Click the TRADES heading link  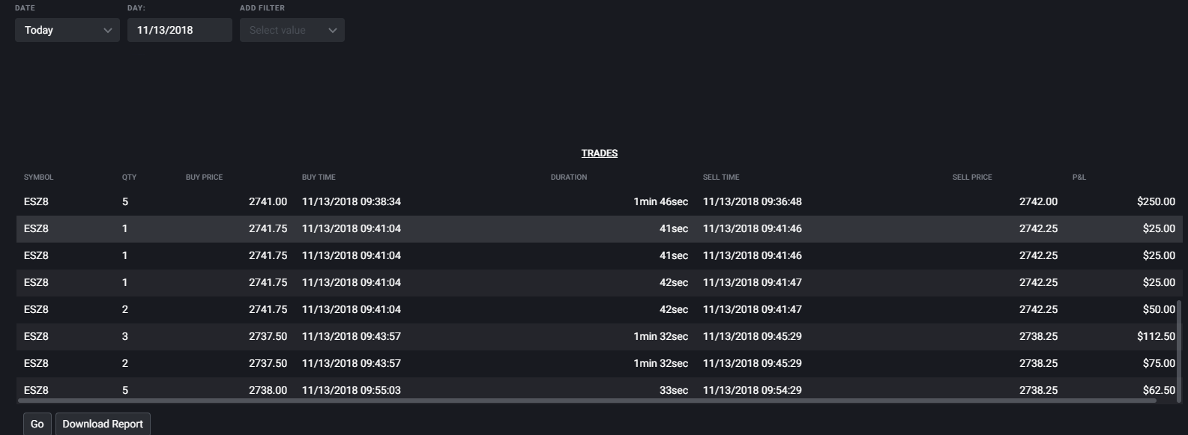tap(600, 153)
